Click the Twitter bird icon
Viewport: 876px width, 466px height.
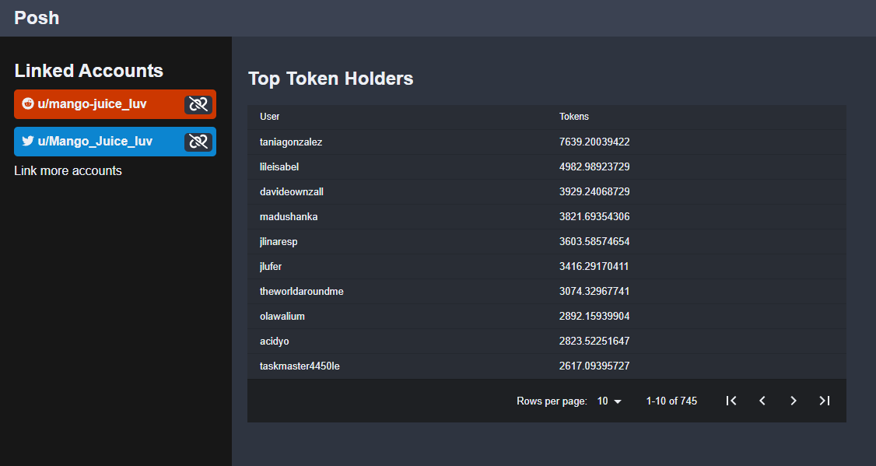coord(28,141)
